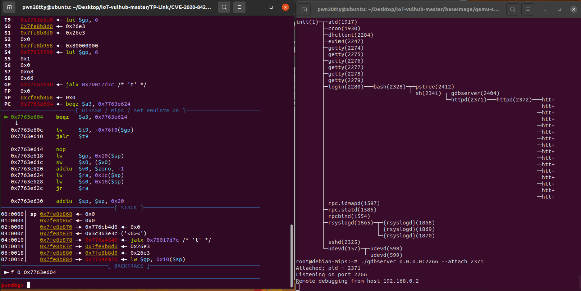Click exim4(2247) process entry
This screenshot has width=581, height=291.
click(x=346, y=41)
